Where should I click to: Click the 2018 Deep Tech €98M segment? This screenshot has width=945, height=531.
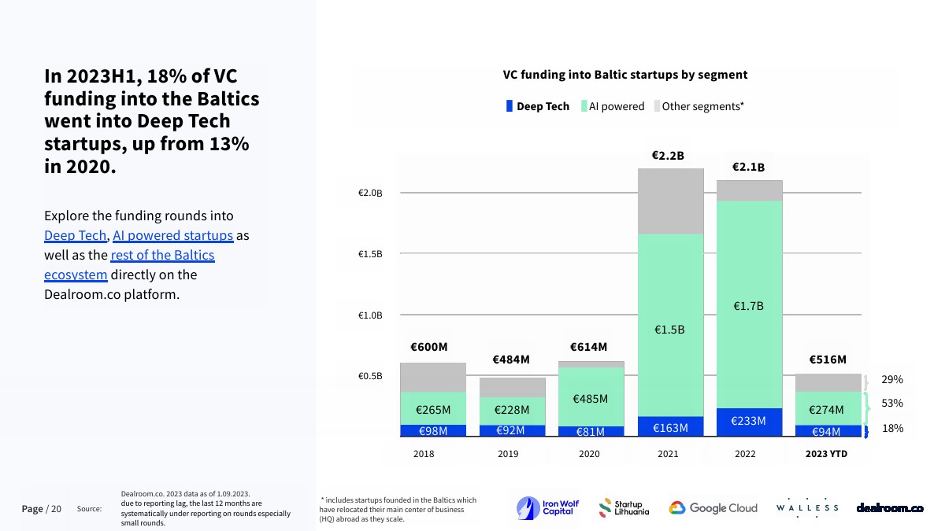[x=433, y=430]
